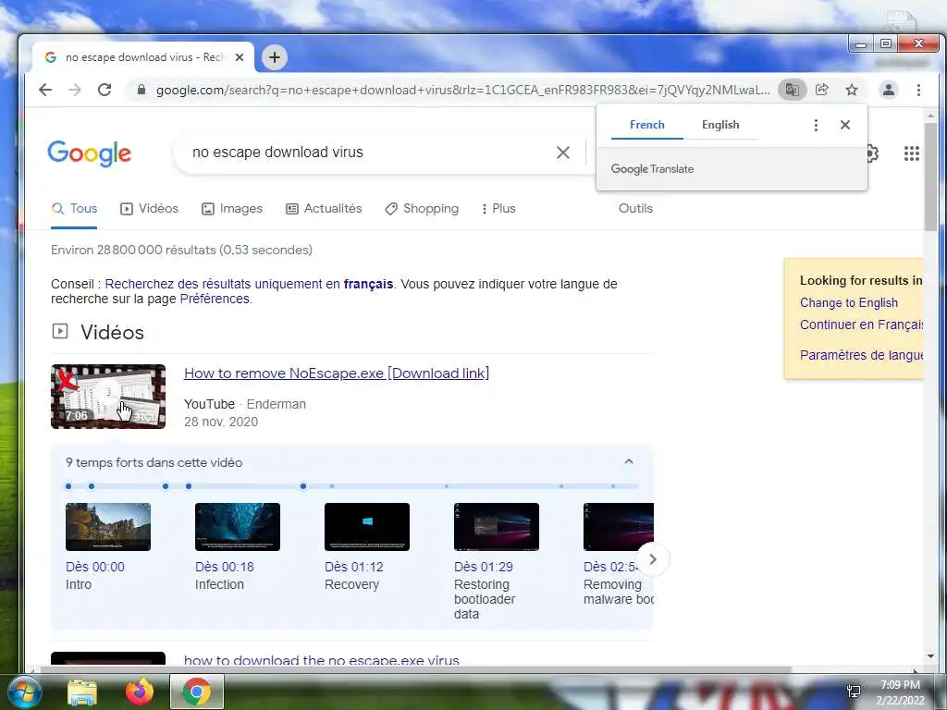Image resolution: width=947 pixels, height=710 pixels.
Task: Click the Chrome taskbar button
Action: tap(197, 692)
